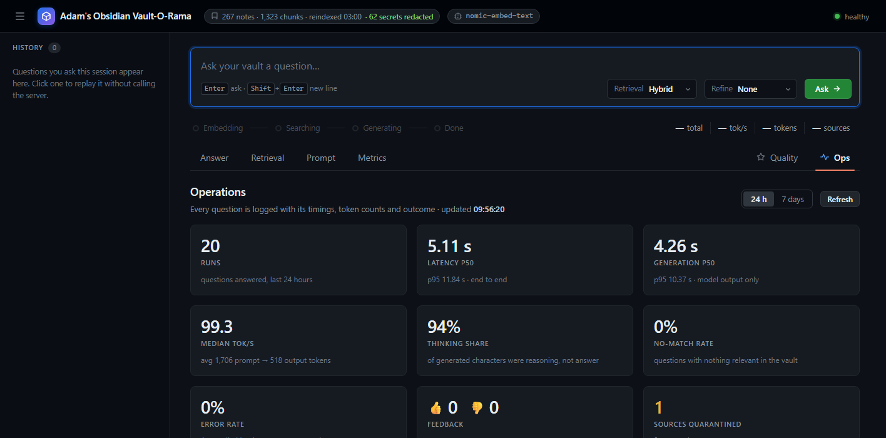Click the Refresh button
The image size is (886, 438).
[840, 199]
